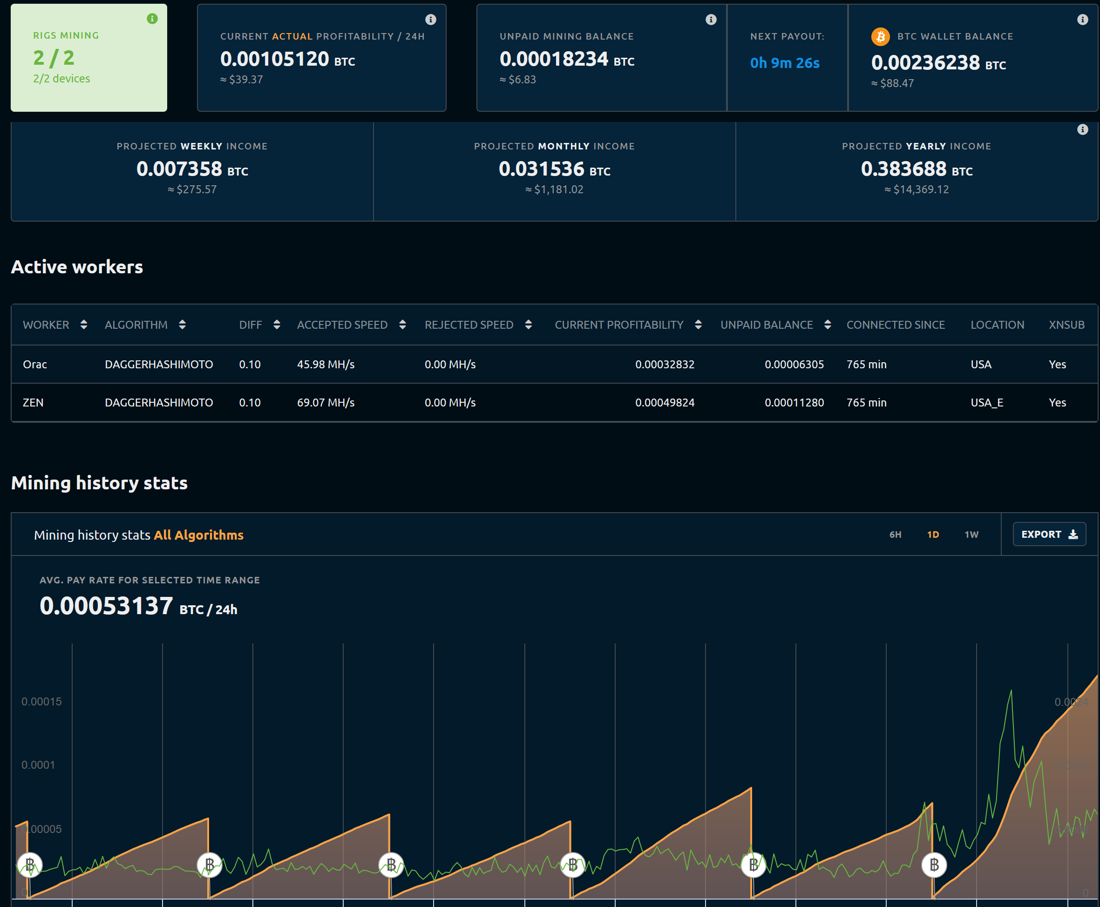1100x907 pixels.
Task: Sort table by Rejected Speed arrows
Action: (x=528, y=325)
